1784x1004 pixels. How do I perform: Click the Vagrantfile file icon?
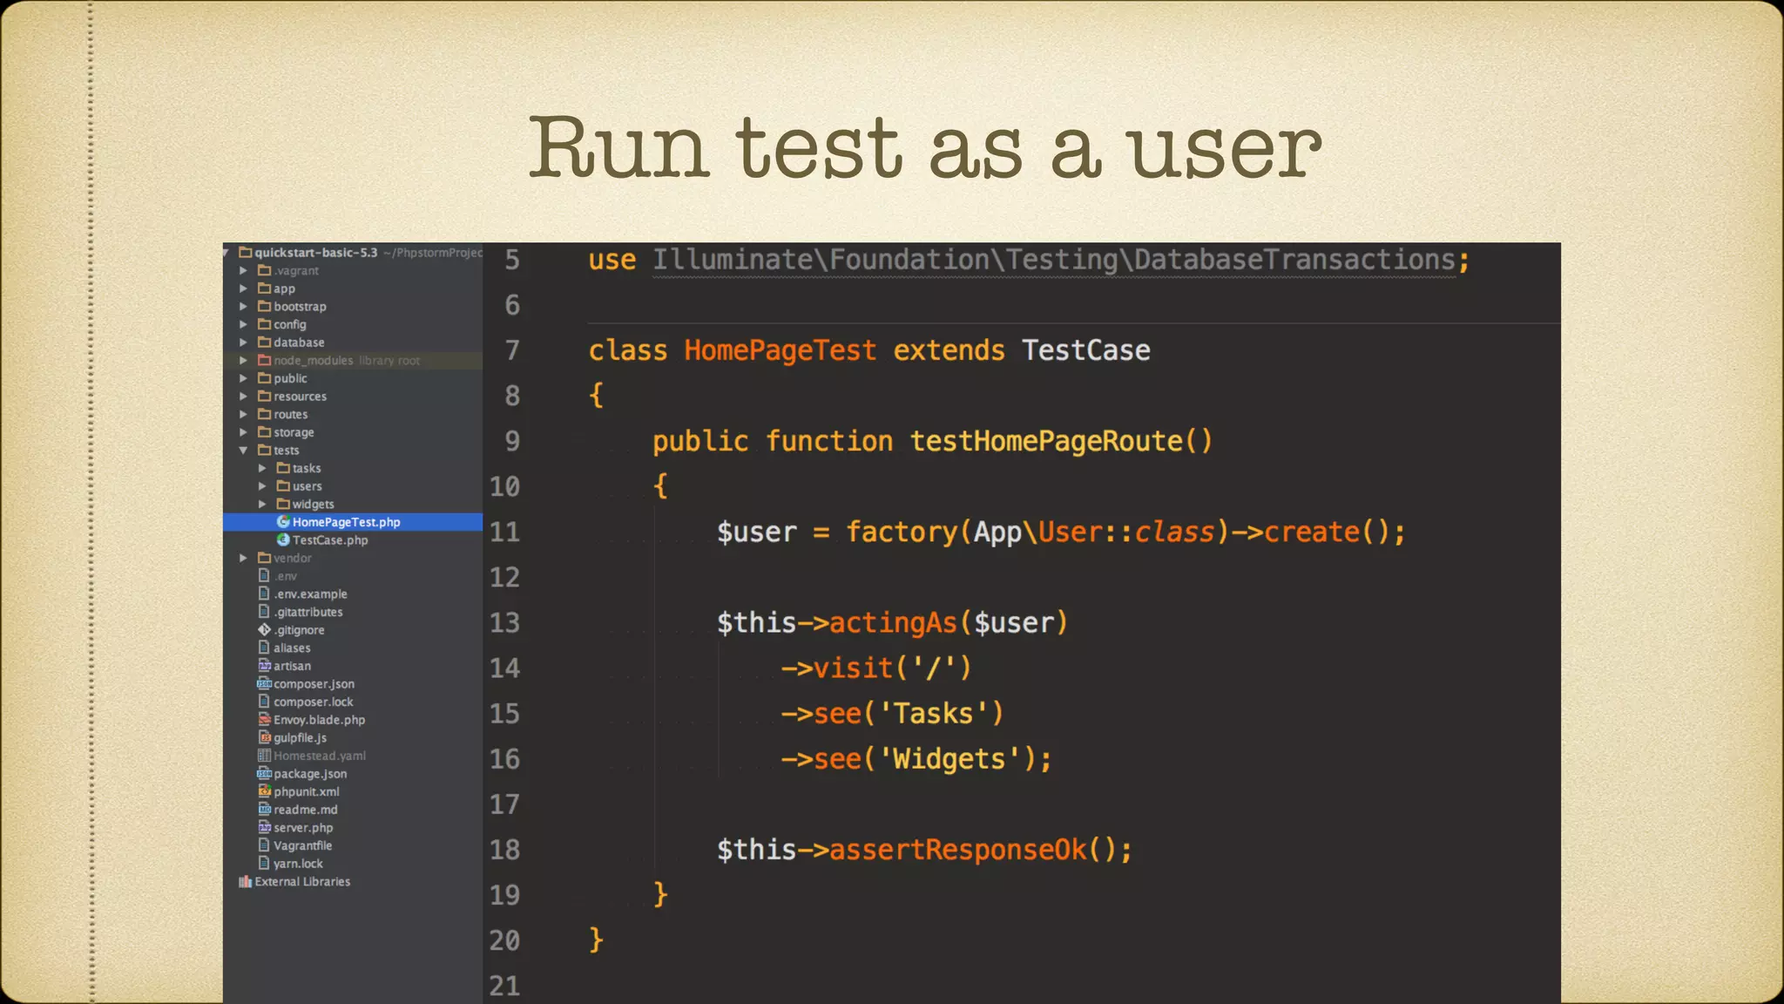point(264,845)
